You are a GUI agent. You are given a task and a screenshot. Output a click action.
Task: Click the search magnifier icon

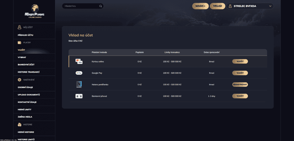tap(101, 6)
